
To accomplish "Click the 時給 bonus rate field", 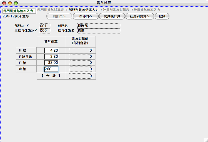I will [51, 69].
